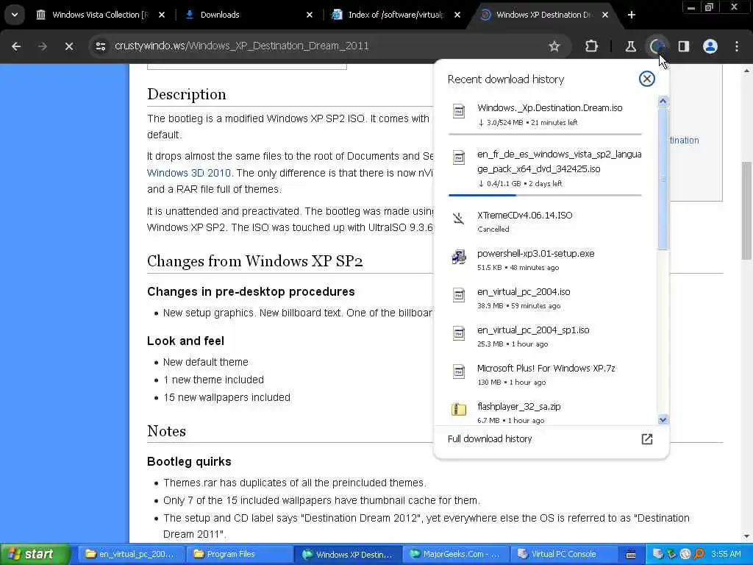753x565 pixels.
Task: Open the tab search dropdown arrow
Action: coord(15,15)
